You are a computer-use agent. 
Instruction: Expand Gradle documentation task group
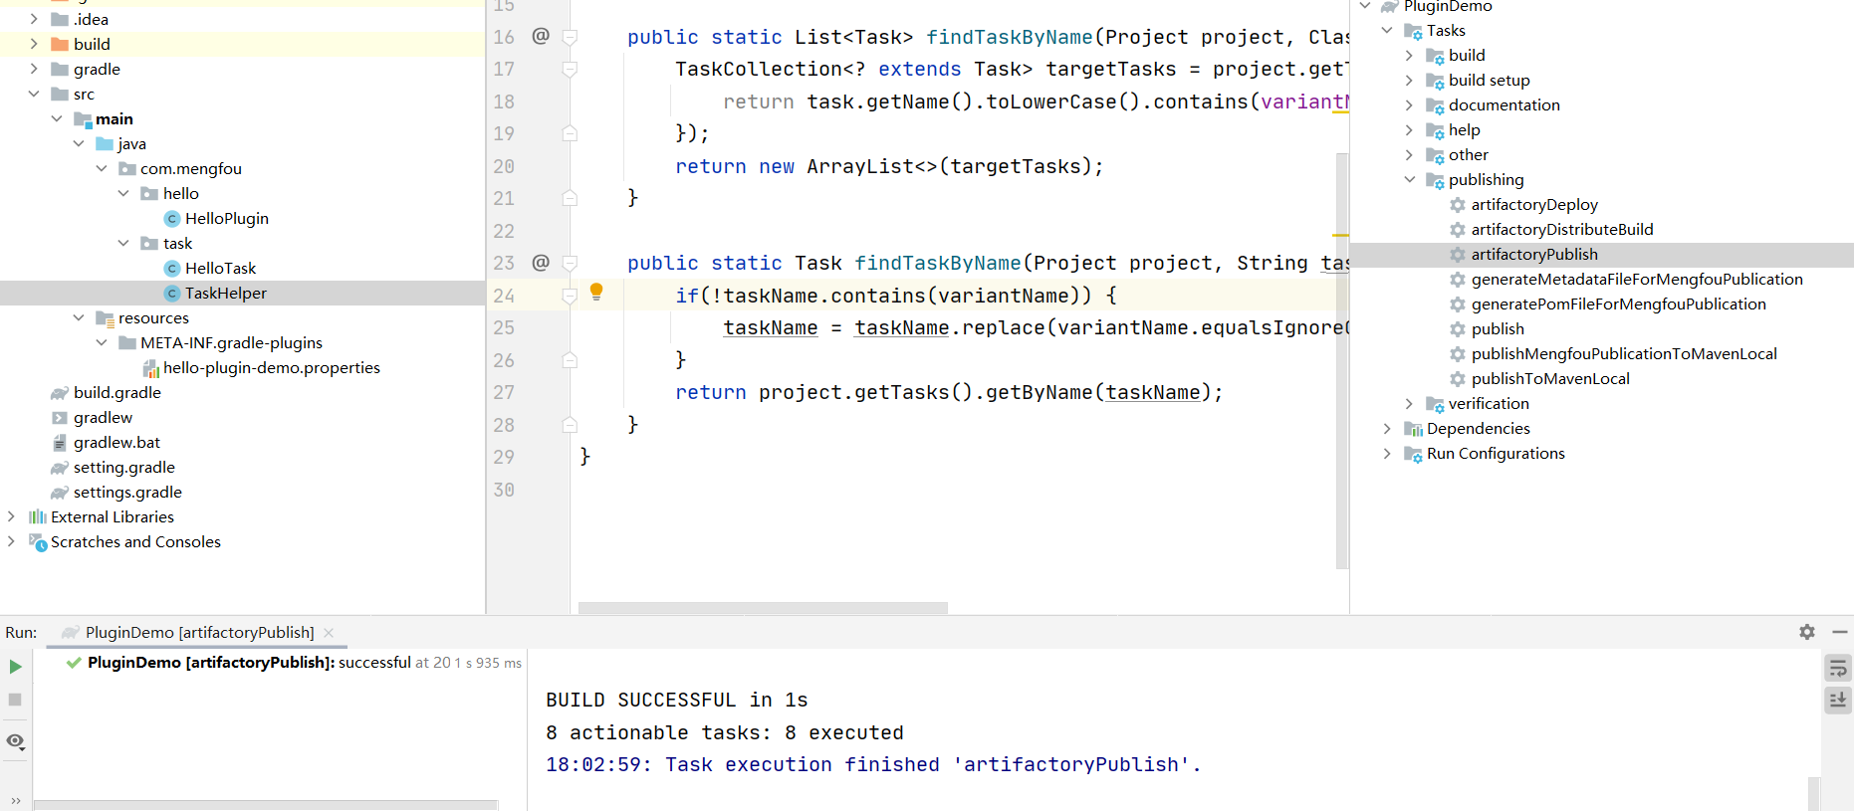pyautogui.click(x=1409, y=104)
